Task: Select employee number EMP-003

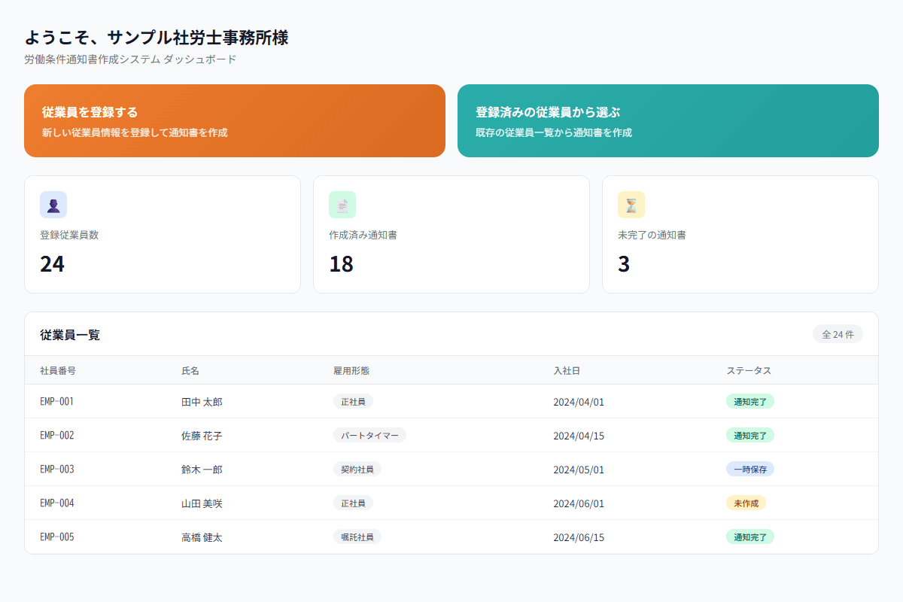Action: pyautogui.click(x=57, y=470)
